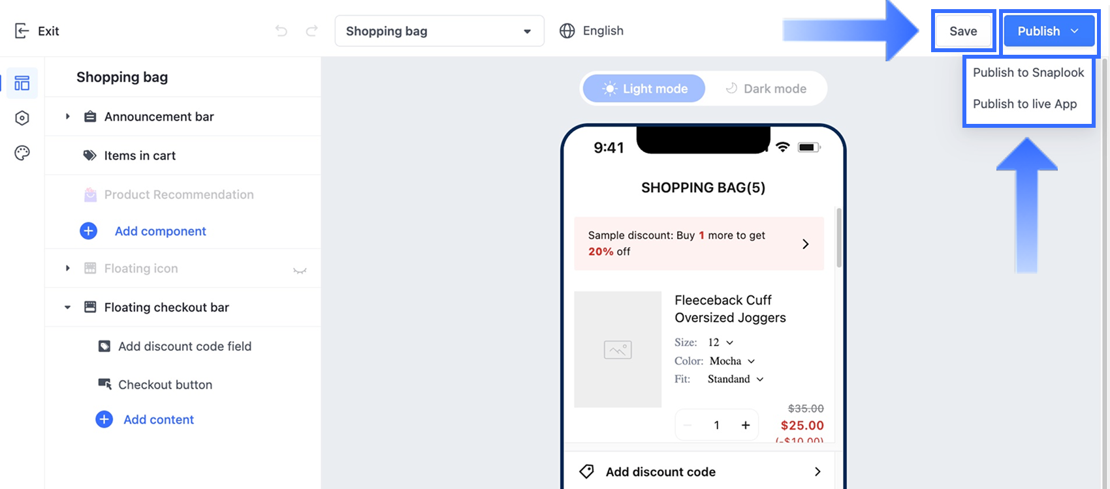
Task: Open the hexagon settings sidebar icon
Action: coord(22,118)
